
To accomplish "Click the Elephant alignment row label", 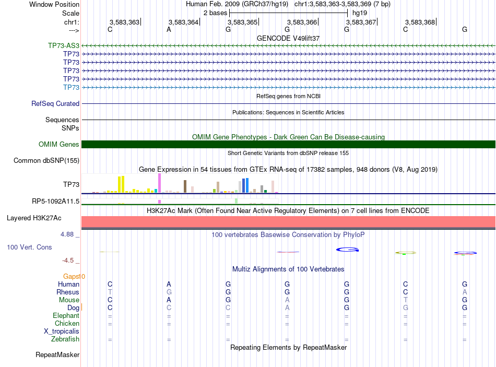I will [x=66, y=315].
